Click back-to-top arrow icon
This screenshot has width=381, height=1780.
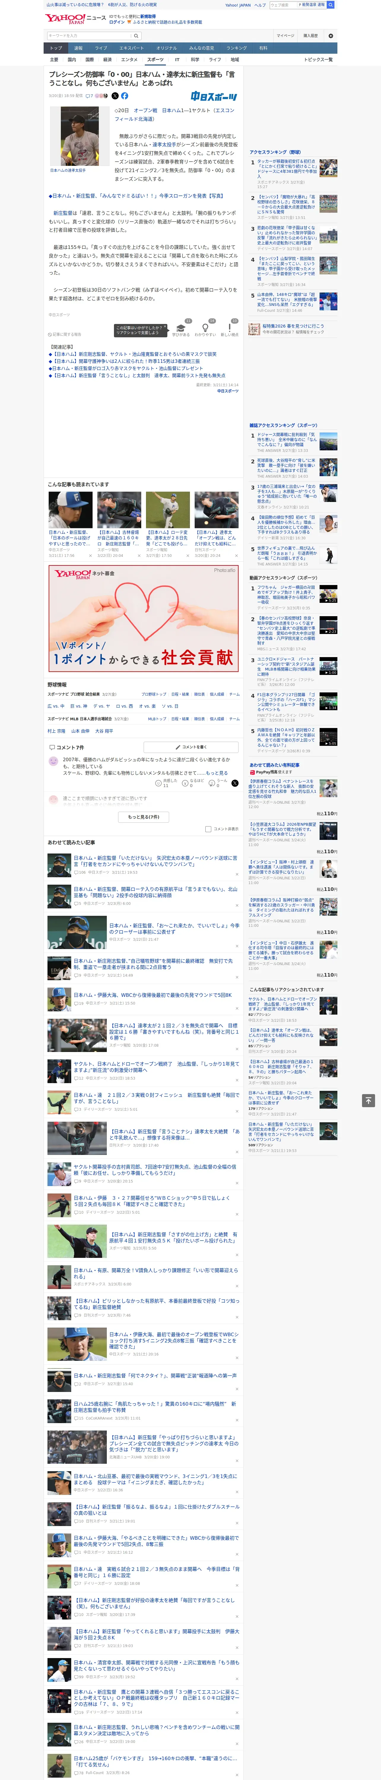[x=369, y=1100]
